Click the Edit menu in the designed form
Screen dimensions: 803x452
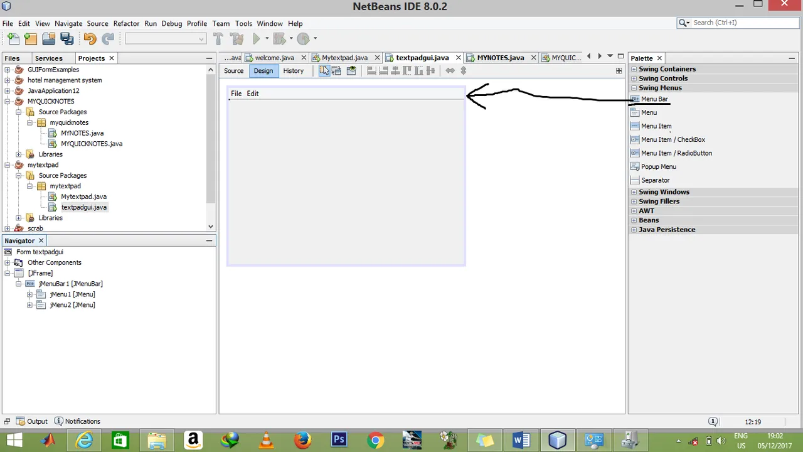click(252, 94)
